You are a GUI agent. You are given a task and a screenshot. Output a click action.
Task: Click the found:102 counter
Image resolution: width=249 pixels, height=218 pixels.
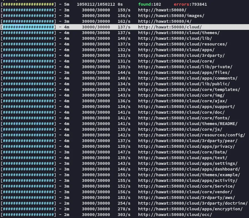[149, 4]
